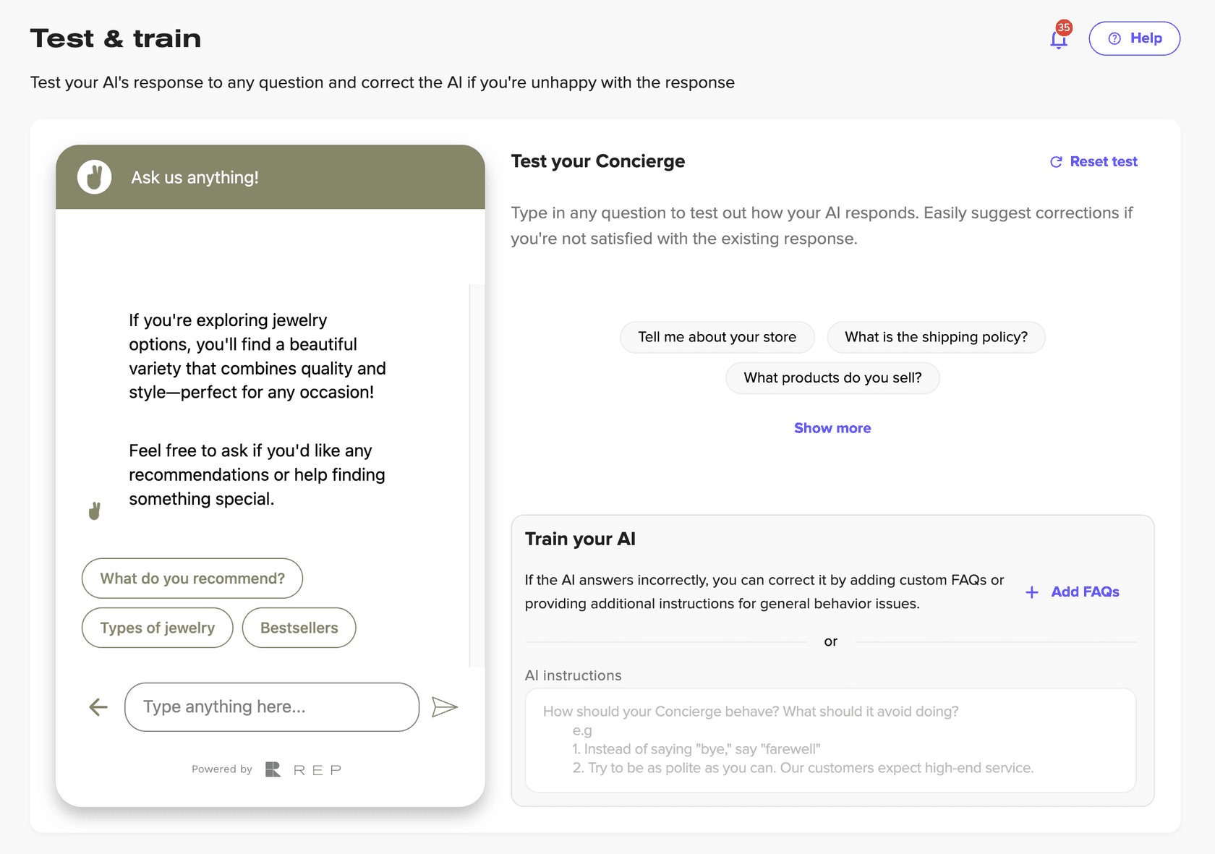Choose 'What products do you sell?' suggestion
Viewport: 1215px width, 854px height.
(832, 377)
